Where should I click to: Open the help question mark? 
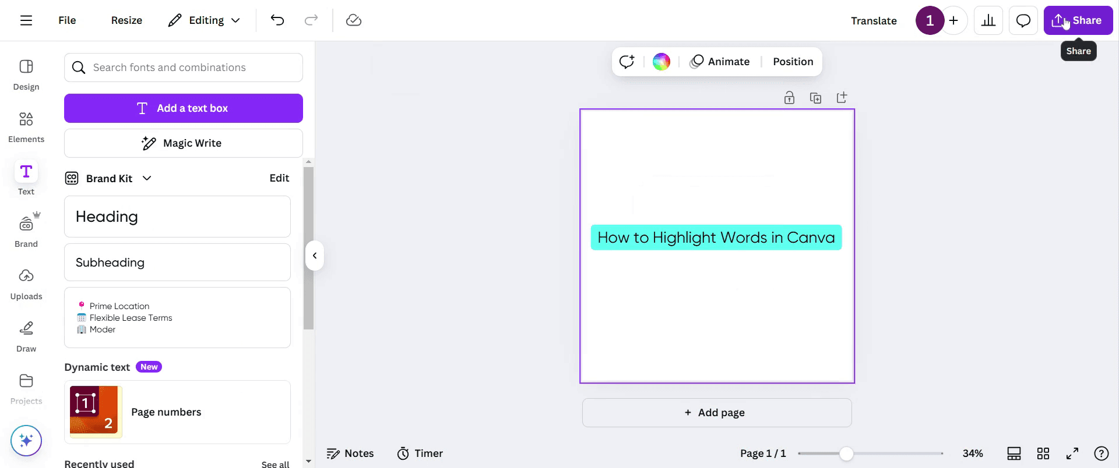point(1101,453)
